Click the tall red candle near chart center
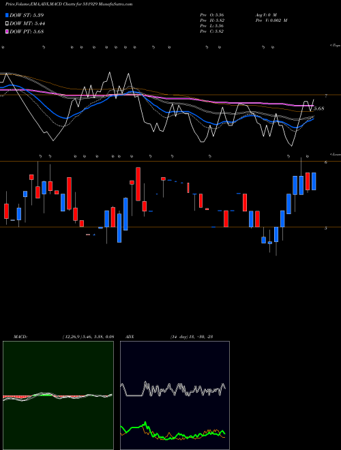 (x=138, y=184)
